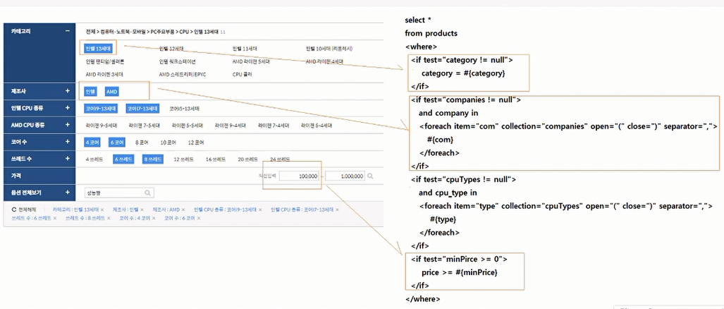724x309 pixels.
Task: Toggle the 코어i9-13세대 filter
Action: coord(101,109)
